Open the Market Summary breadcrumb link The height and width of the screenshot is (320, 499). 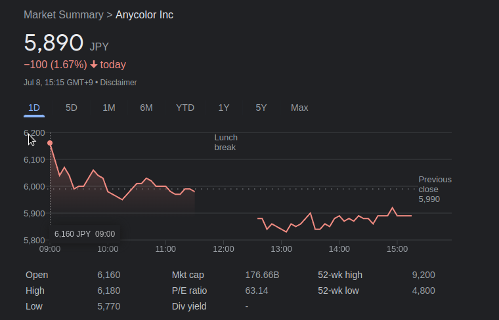(x=64, y=15)
